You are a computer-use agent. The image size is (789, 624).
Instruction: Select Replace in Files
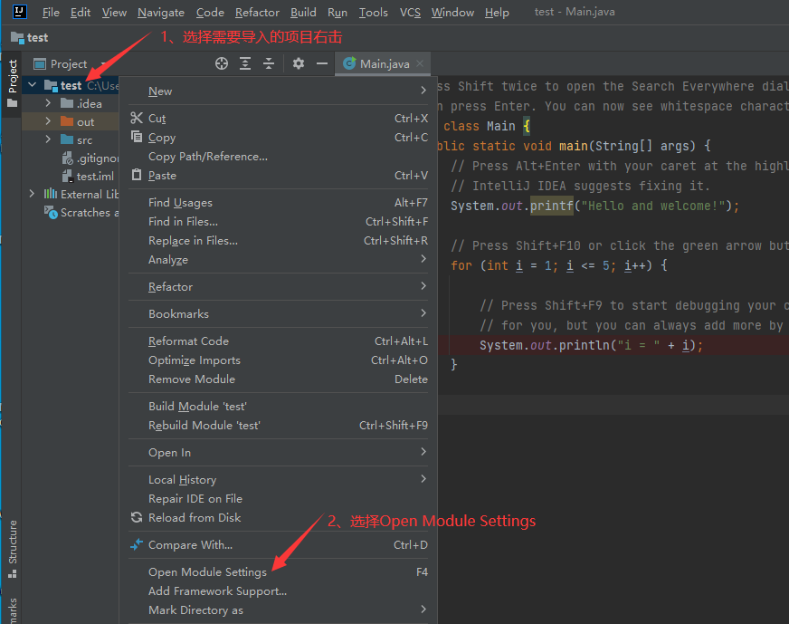[x=279, y=241]
